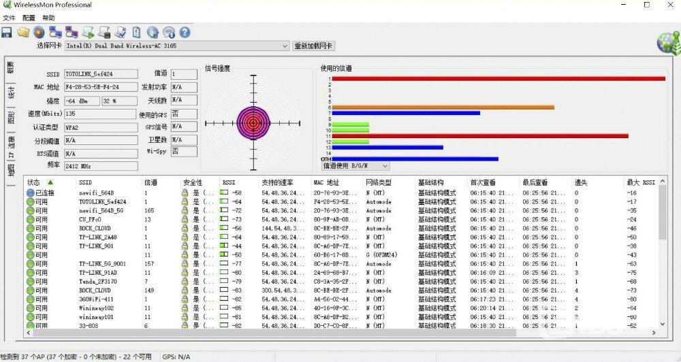Screen dimensions: 681x362
Task: Switch to the 图形 side tab
Action: pyautogui.click(x=11, y=118)
